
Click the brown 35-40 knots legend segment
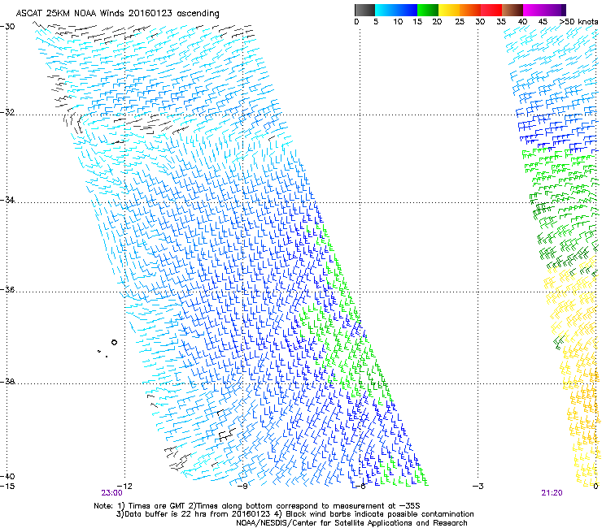pos(513,10)
